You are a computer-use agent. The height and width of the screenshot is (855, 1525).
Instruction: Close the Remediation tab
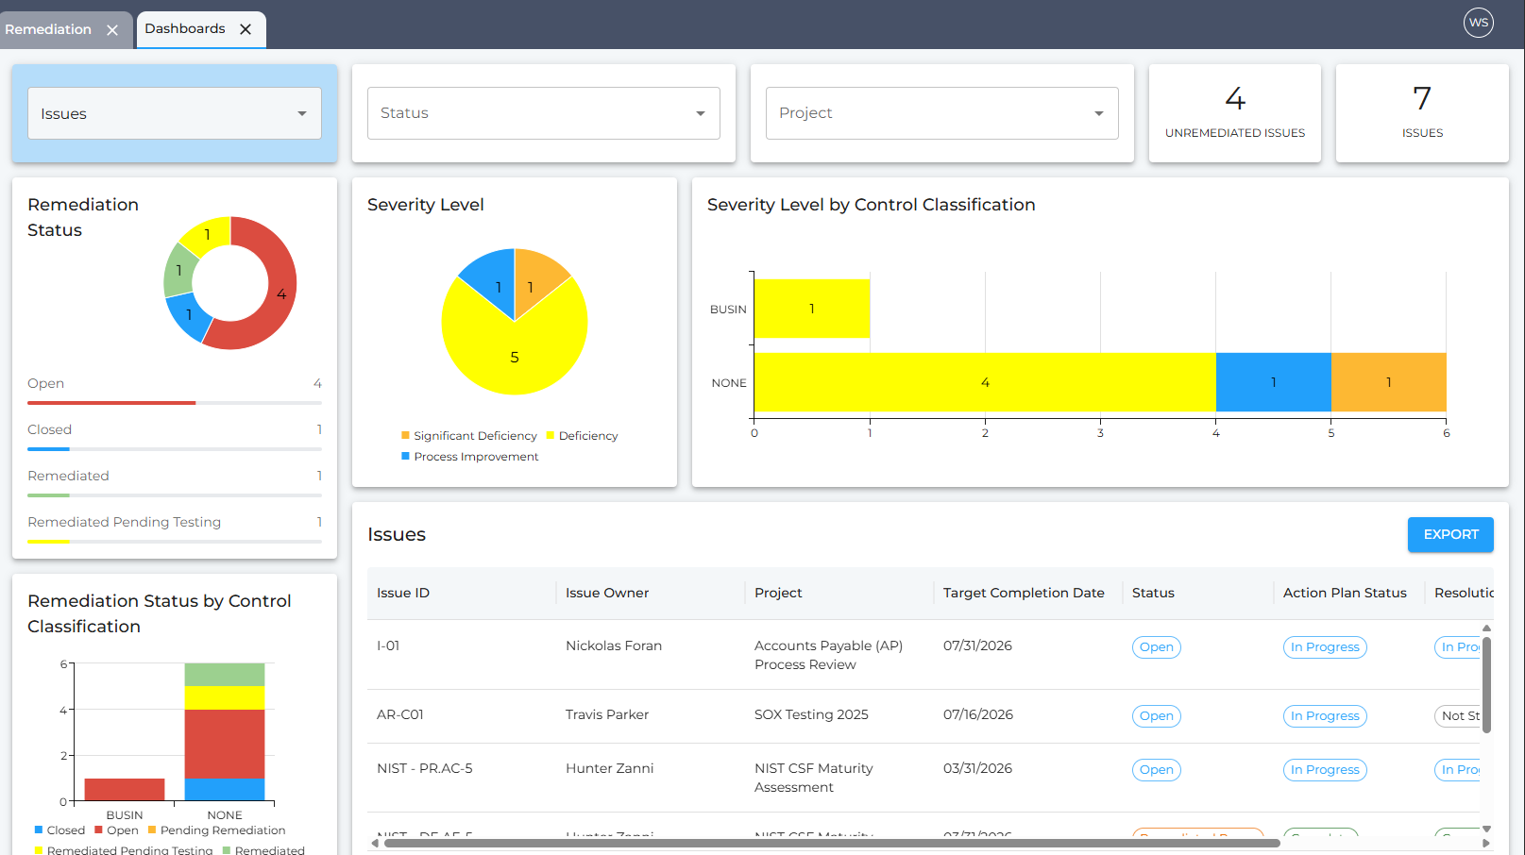point(112,30)
